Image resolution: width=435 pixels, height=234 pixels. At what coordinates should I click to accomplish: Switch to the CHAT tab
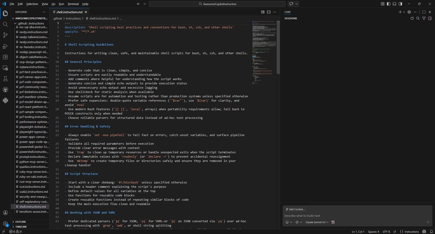click(x=287, y=12)
